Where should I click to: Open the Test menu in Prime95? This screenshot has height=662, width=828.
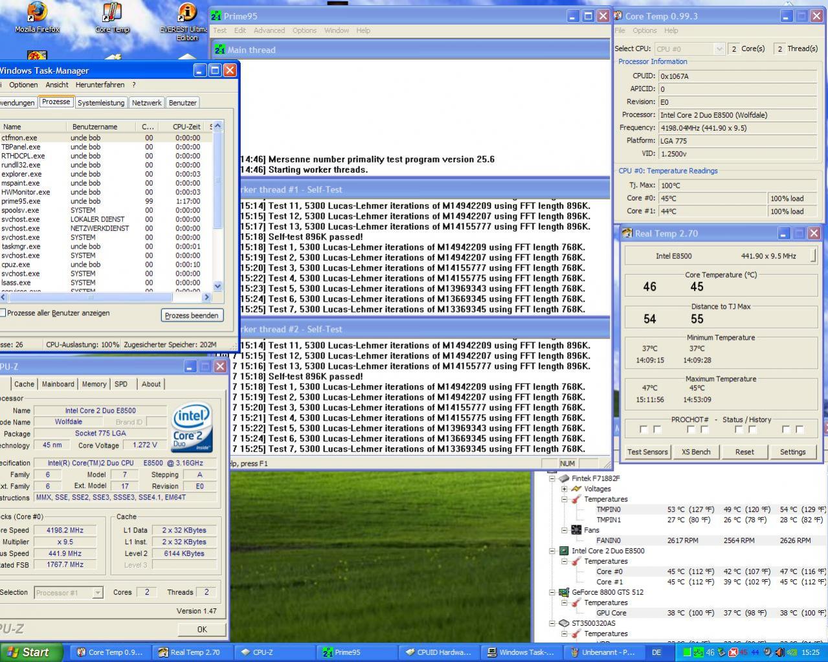click(x=220, y=30)
